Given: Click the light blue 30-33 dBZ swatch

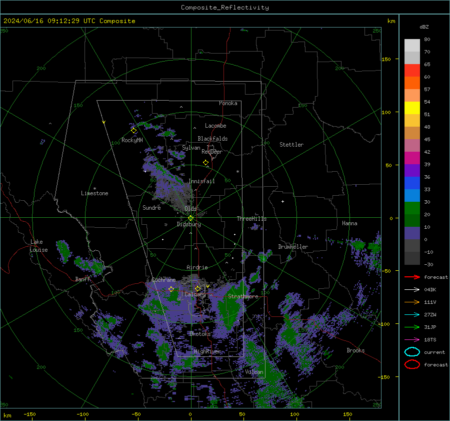Looking at the screenshot, I should (x=412, y=195).
